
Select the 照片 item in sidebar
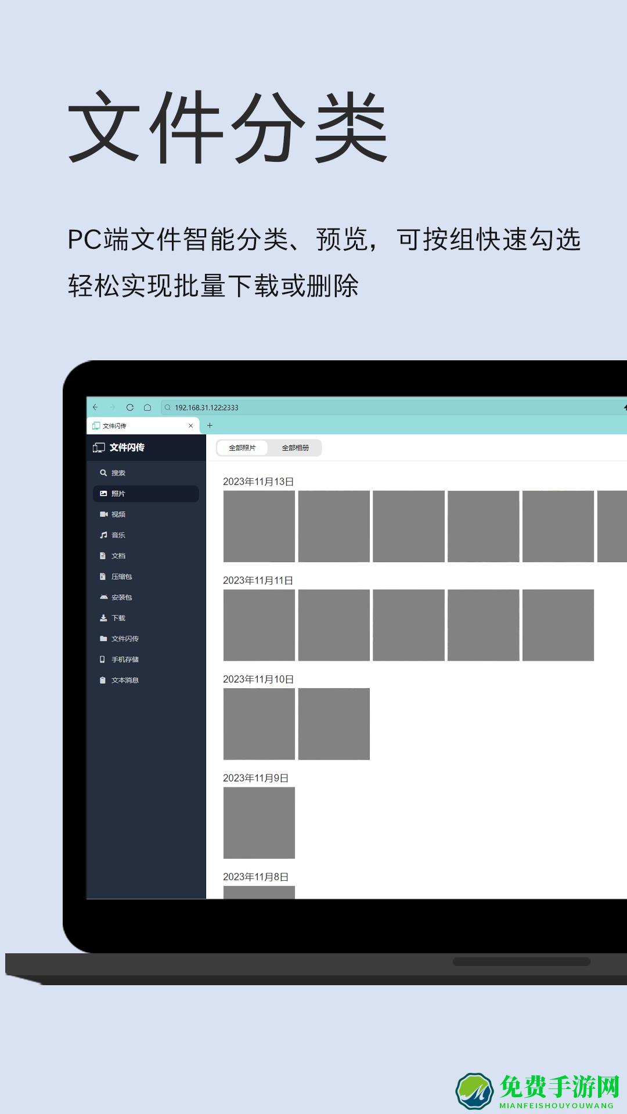point(145,494)
